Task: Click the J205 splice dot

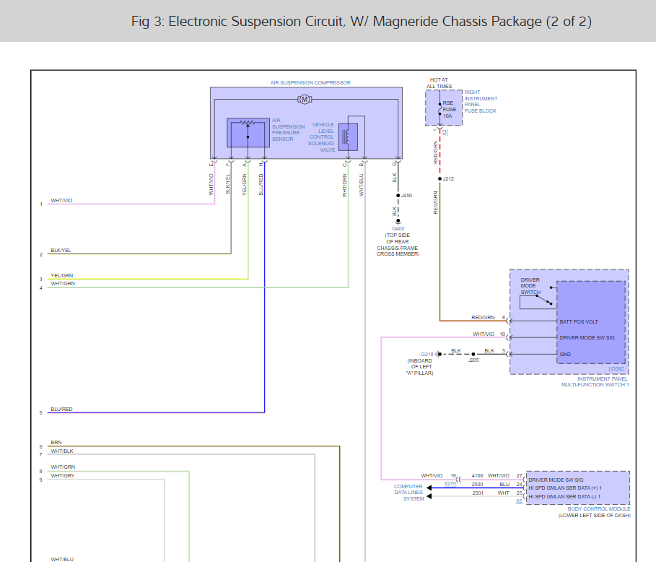Action: click(473, 354)
